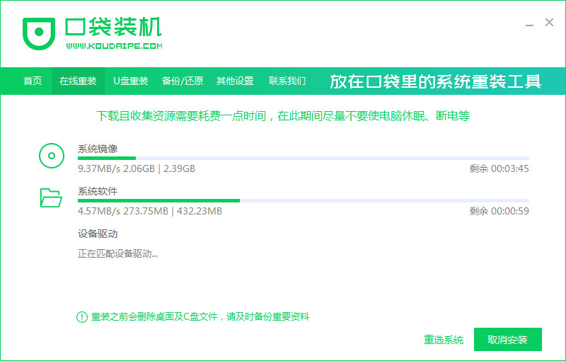Click the disc icon beside 系统镜像
This screenshot has height=361, width=566.
click(x=51, y=156)
